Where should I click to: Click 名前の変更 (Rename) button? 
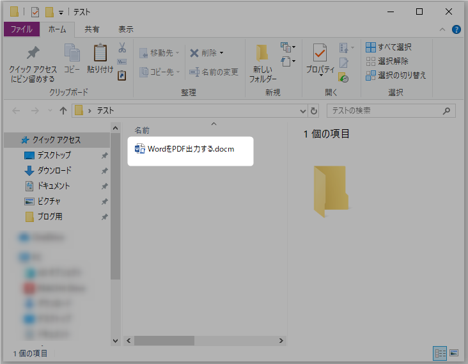pyautogui.click(x=214, y=72)
